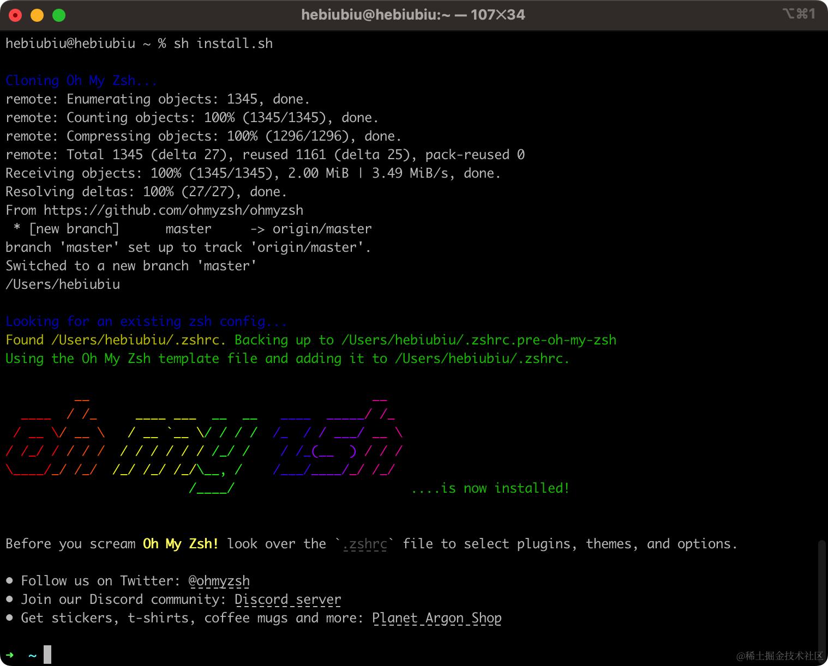Click the '....is now installed!' text
Screen dimensions: 828x666
pyautogui.click(x=490, y=488)
